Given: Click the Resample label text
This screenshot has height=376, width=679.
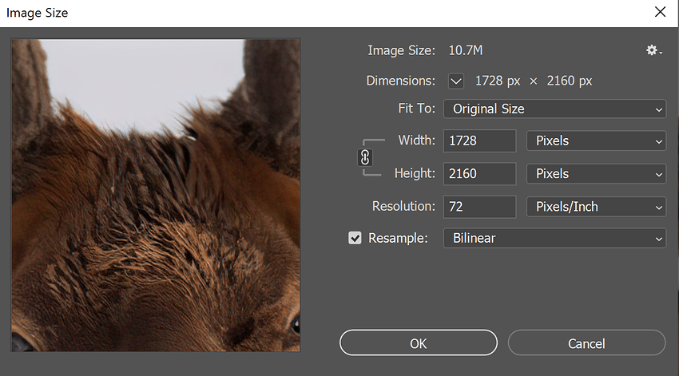Looking at the screenshot, I should coord(398,239).
